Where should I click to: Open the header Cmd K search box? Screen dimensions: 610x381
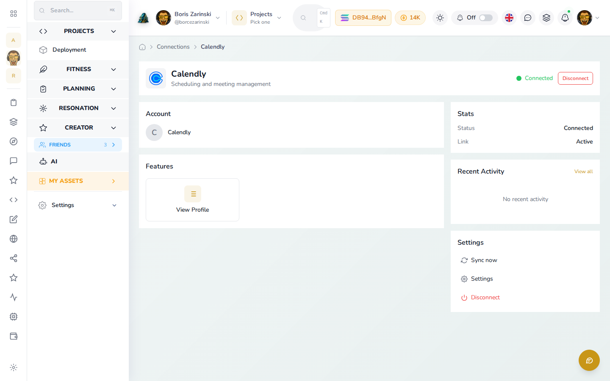pyautogui.click(x=312, y=18)
